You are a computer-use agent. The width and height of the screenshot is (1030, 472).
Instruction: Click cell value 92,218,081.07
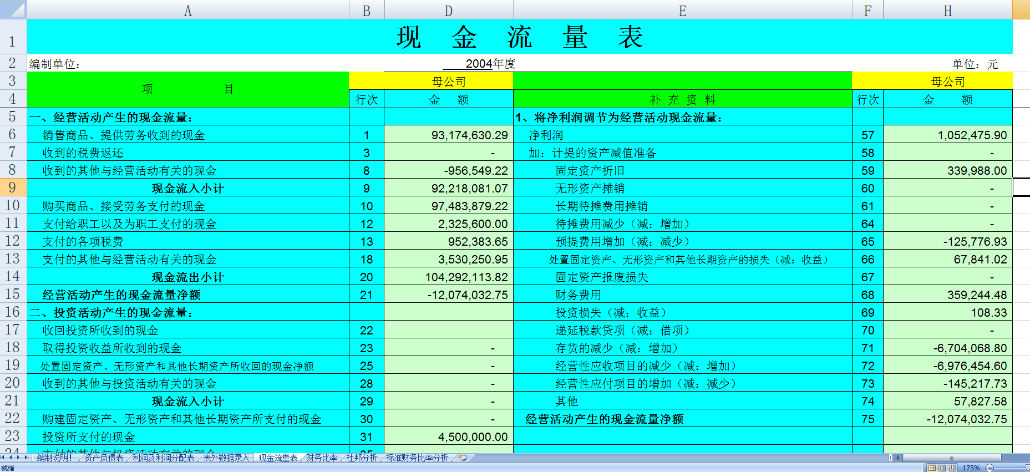[x=449, y=188]
